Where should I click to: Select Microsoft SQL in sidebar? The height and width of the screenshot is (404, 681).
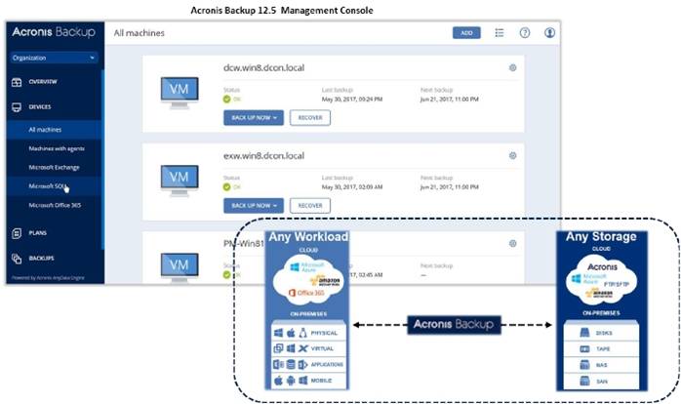pos(47,185)
